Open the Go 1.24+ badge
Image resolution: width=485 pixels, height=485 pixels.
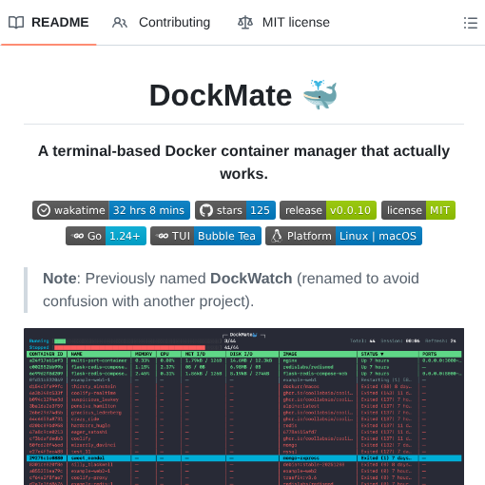106,236
